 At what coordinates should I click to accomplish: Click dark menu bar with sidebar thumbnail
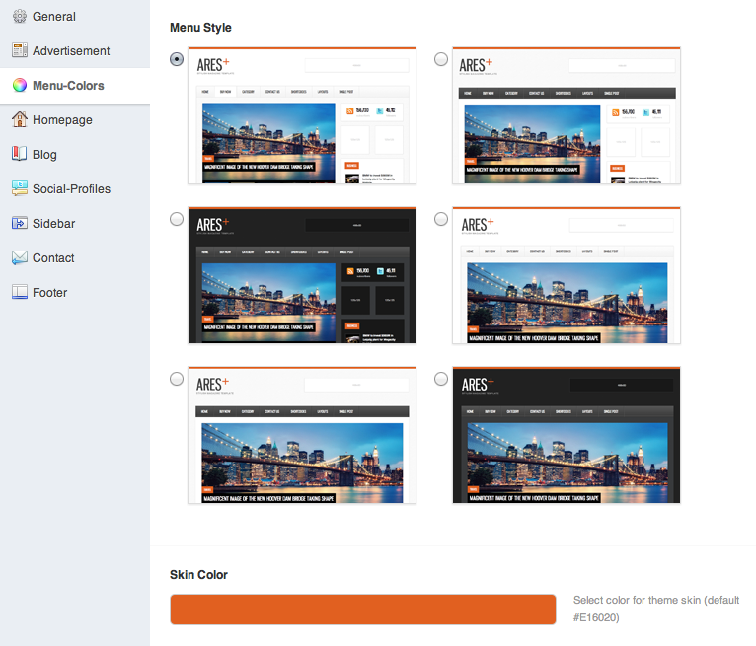pyautogui.click(x=567, y=115)
